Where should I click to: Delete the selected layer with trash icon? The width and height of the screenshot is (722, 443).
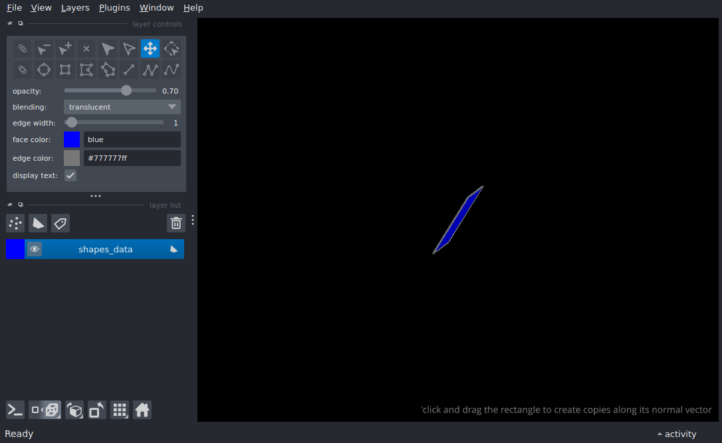tap(176, 223)
